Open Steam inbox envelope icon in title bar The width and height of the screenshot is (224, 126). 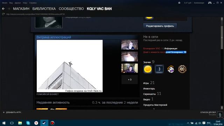(x=179, y=3)
